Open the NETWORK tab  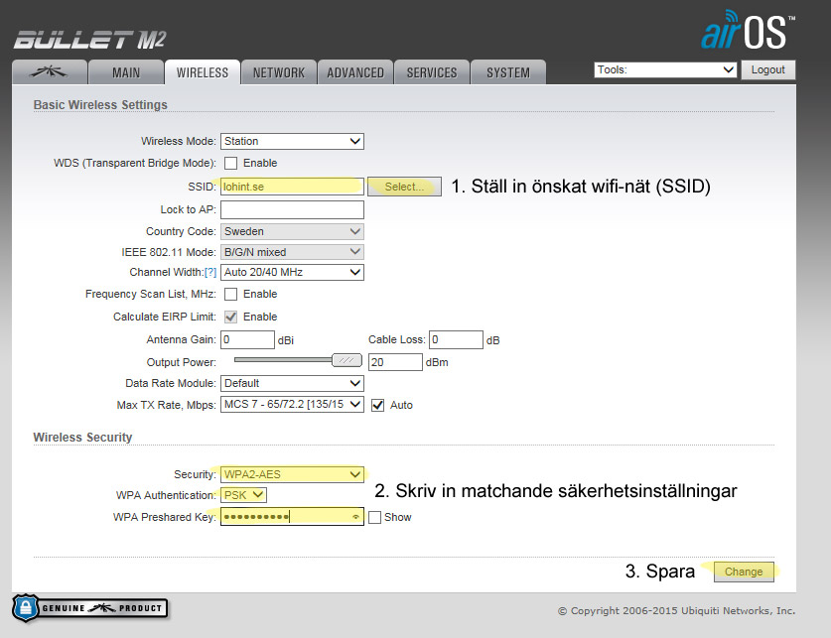tap(279, 72)
